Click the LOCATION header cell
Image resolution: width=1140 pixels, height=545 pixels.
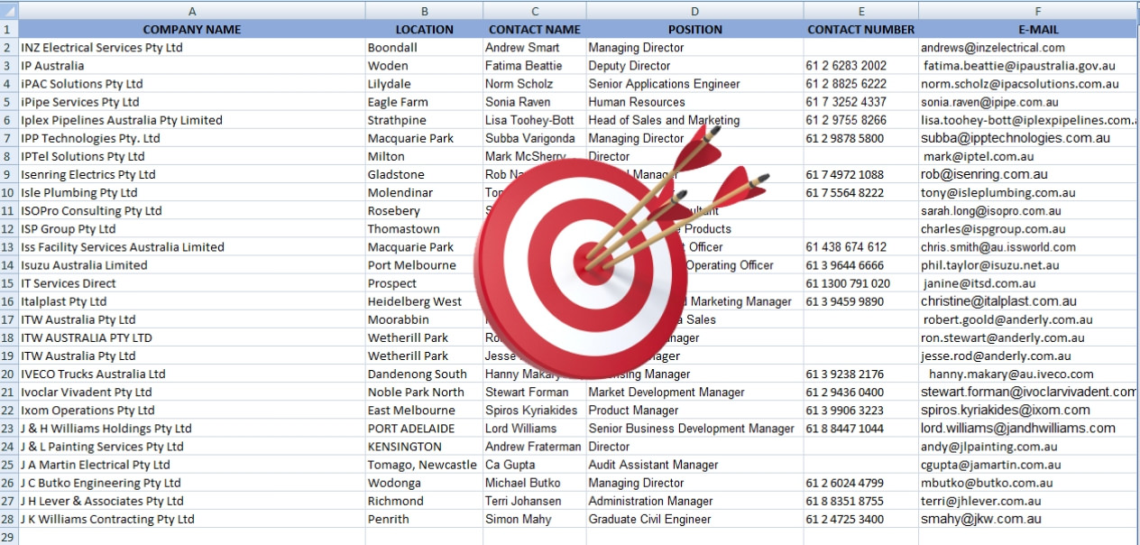(424, 29)
